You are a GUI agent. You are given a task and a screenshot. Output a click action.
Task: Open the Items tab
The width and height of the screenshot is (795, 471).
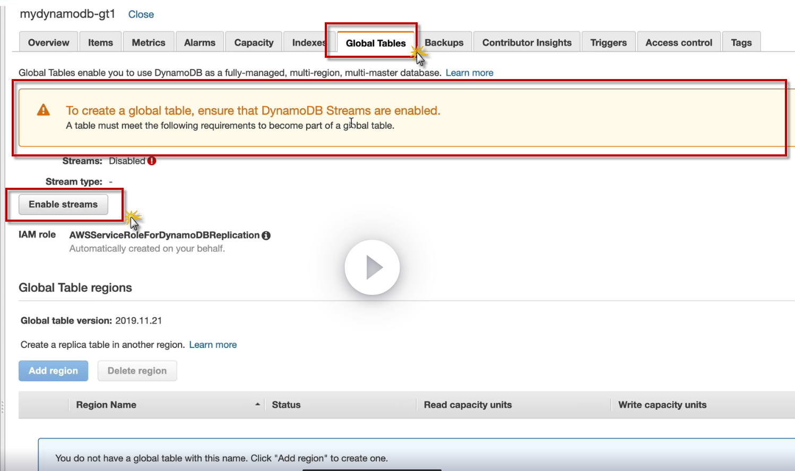point(100,42)
